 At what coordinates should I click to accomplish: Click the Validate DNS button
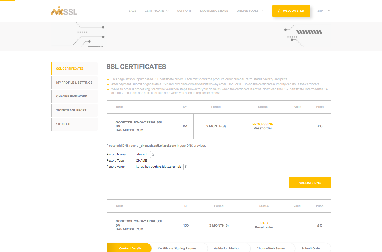click(x=310, y=183)
